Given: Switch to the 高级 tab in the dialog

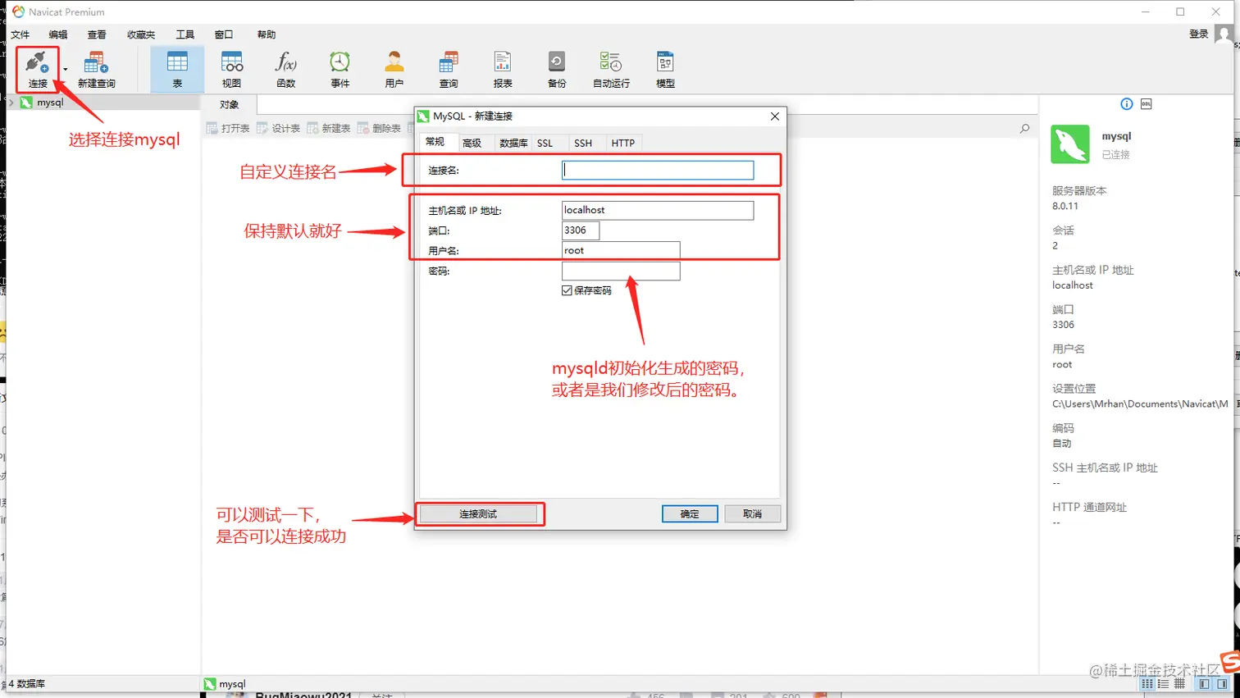Looking at the screenshot, I should point(472,143).
